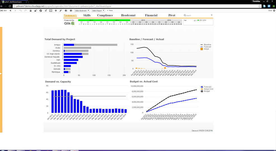Select the Aruba project label
The image size is (276, 151).
tap(58, 48)
